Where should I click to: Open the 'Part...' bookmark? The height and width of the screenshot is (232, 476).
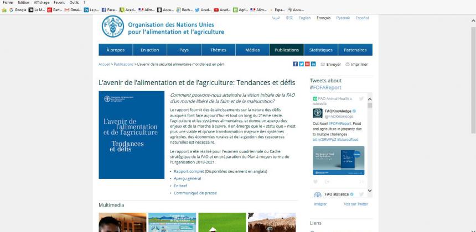(55, 10)
